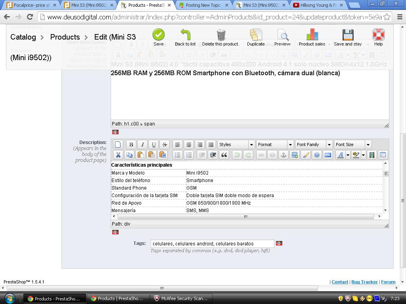406x304 pixels.
Task: Click the Insert image icon in Description editor
Action: [x=295, y=155]
